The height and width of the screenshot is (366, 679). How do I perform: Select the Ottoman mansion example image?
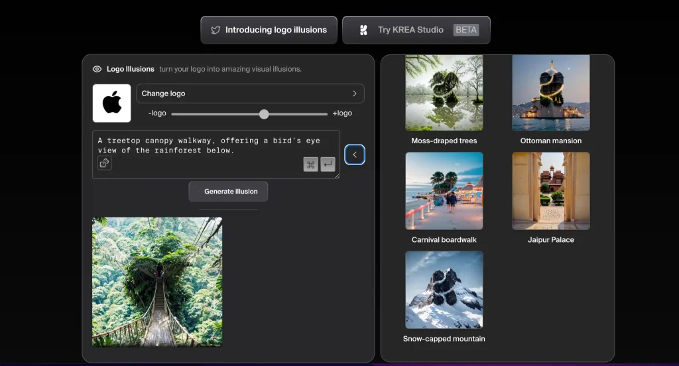click(551, 93)
